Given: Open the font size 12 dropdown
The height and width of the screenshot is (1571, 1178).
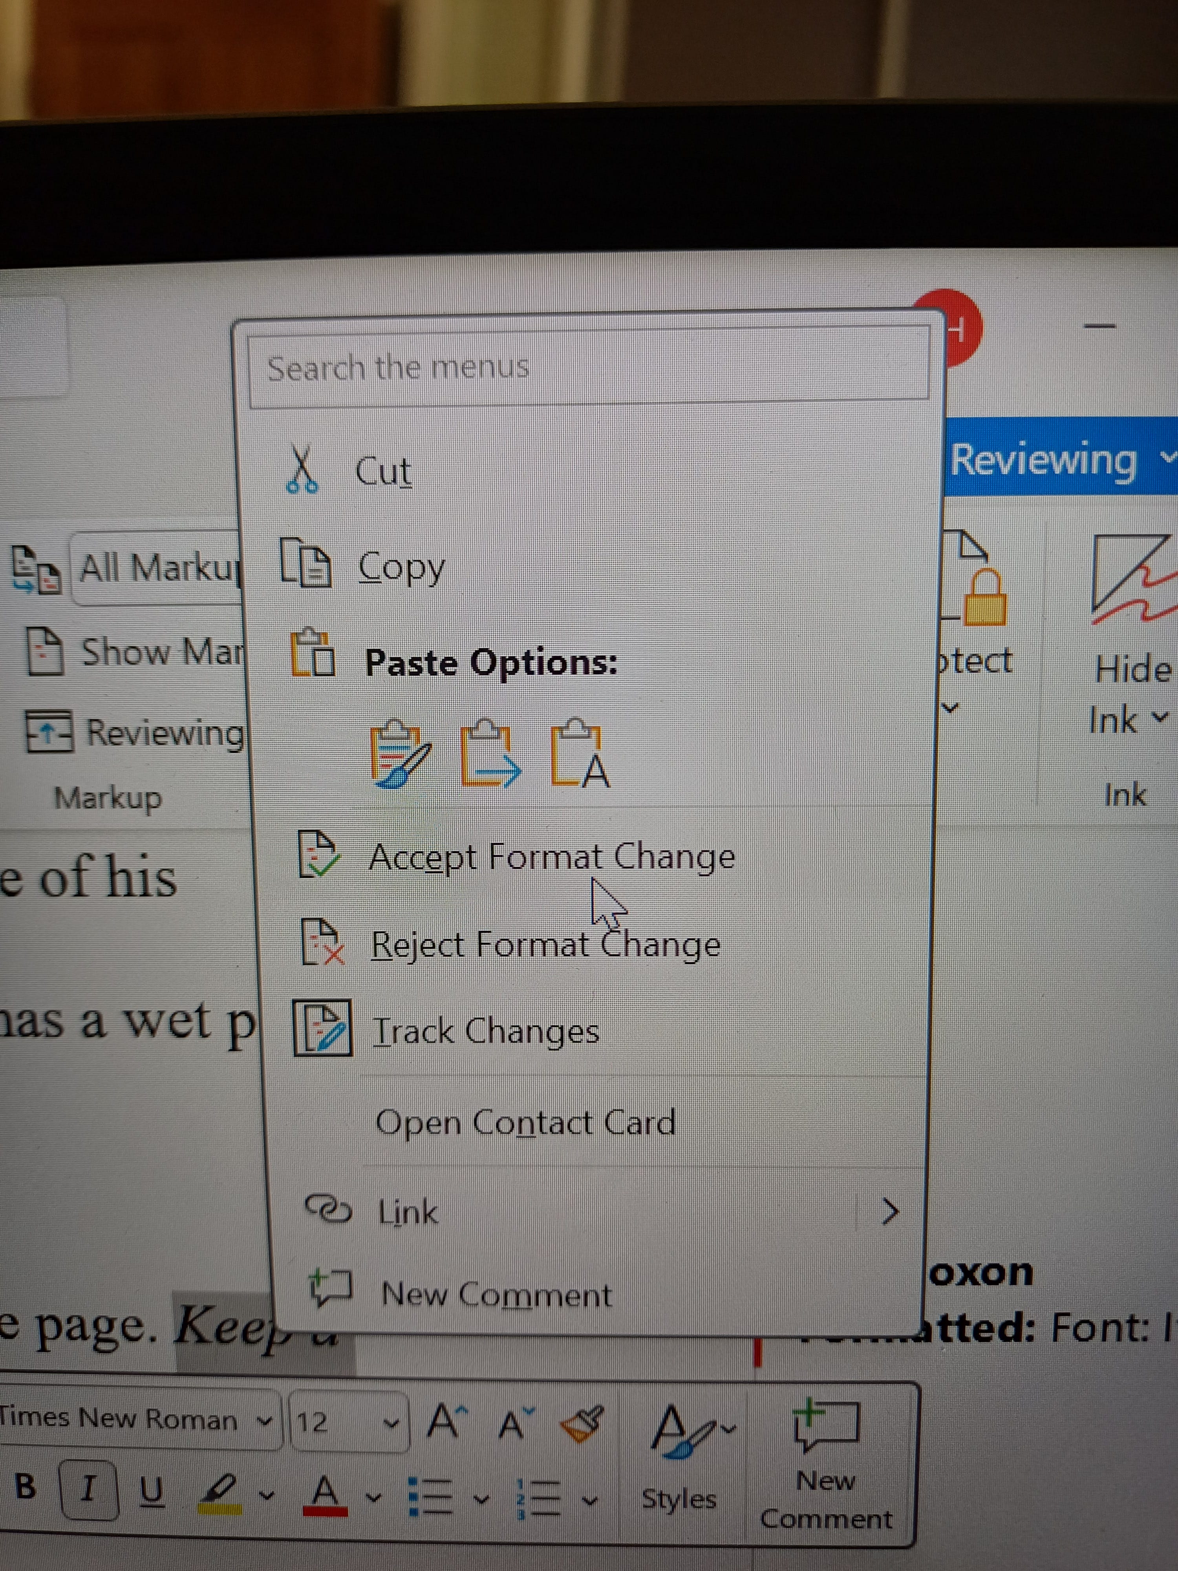Looking at the screenshot, I should pos(391,1423).
